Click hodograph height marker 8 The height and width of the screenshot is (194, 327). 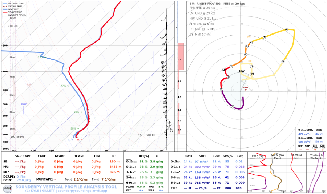coord(287,29)
